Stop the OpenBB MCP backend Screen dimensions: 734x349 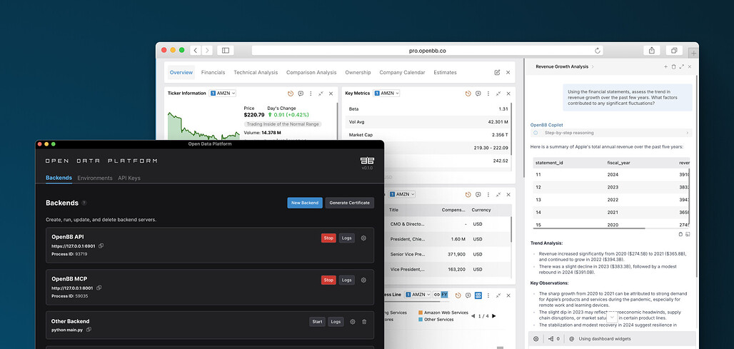(328, 280)
